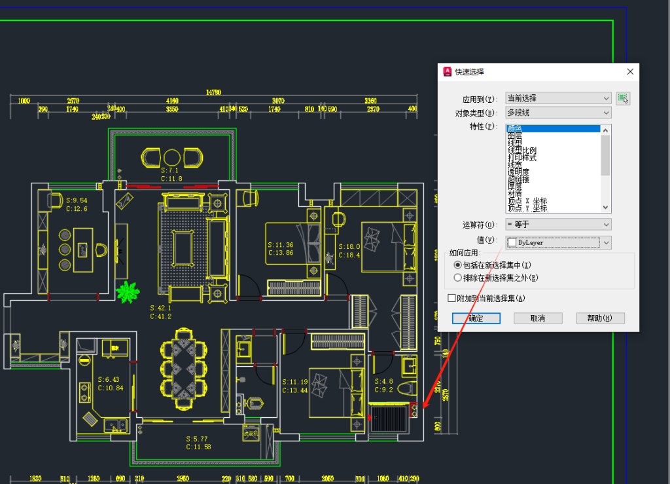Open the 运算符 dropdown showing 等于

point(558,224)
